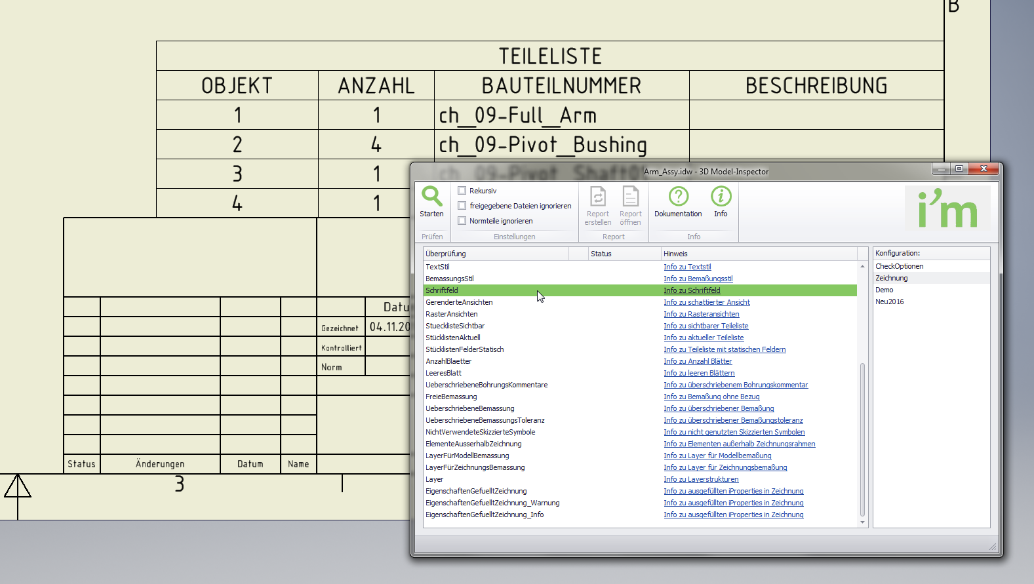Open link Info zu überschriebener Bemaßung

pos(719,408)
